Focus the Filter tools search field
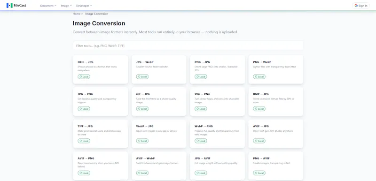The width and height of the screenshot is (376, 181). pyautogui.click(x=188, y=45)
